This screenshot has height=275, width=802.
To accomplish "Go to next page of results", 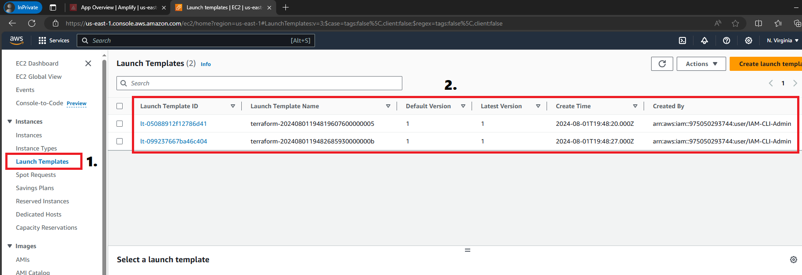I will coord(795,83).
